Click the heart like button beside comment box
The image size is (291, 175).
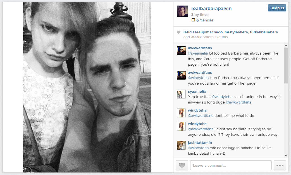pos(182,165)
